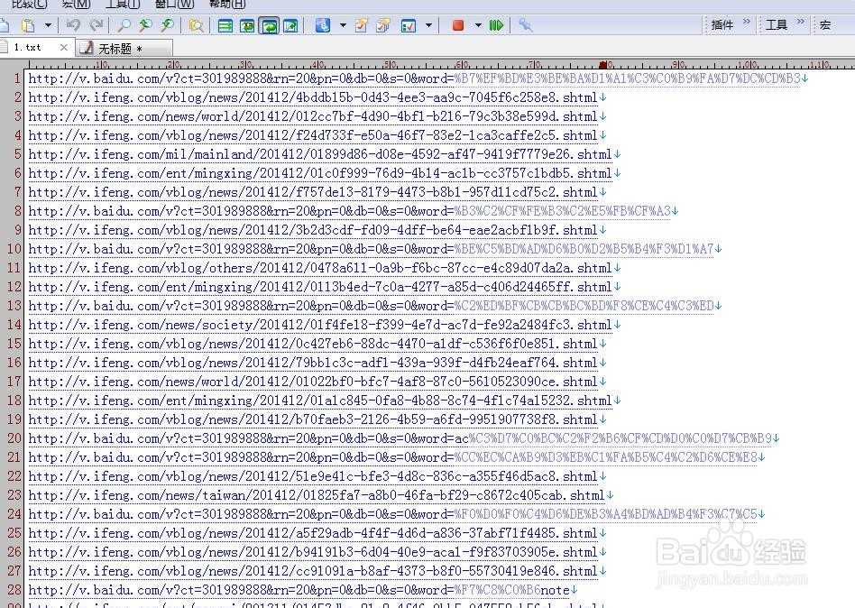This screenshot has width=855, height=608.
Task: Click the Redo arrow icon
Action: [97, 25]
